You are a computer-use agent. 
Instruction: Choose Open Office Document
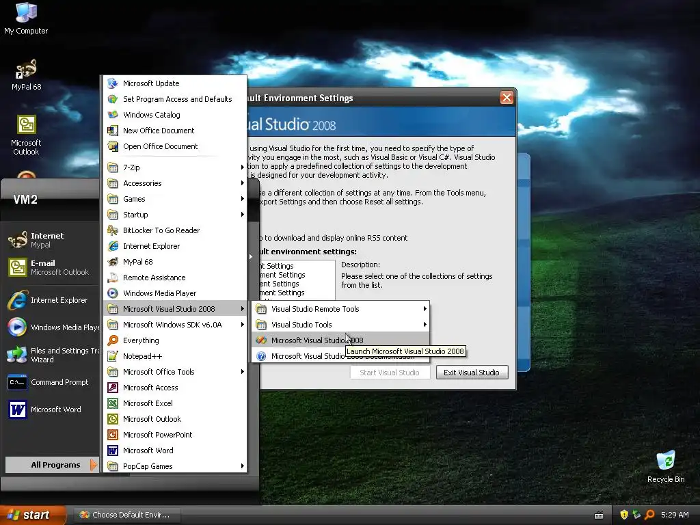(x=175, y=146)
